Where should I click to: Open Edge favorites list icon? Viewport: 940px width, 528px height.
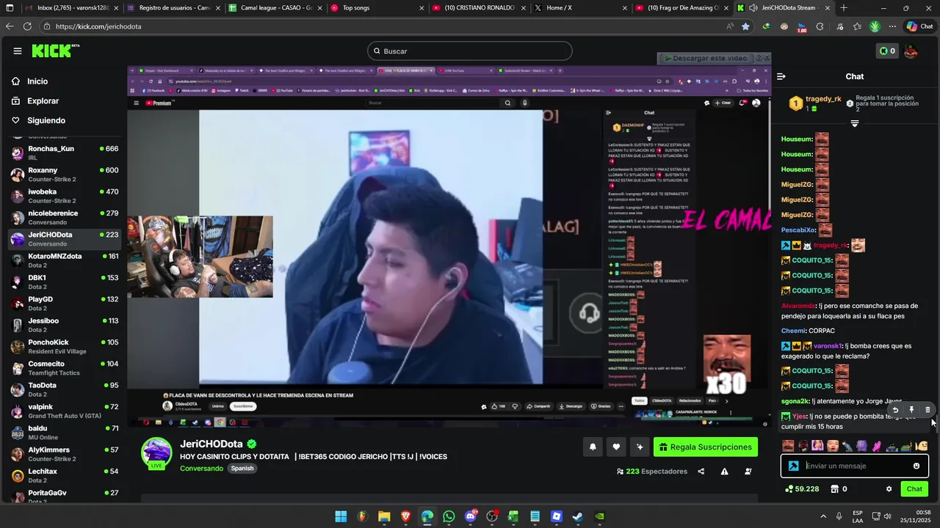857,26
